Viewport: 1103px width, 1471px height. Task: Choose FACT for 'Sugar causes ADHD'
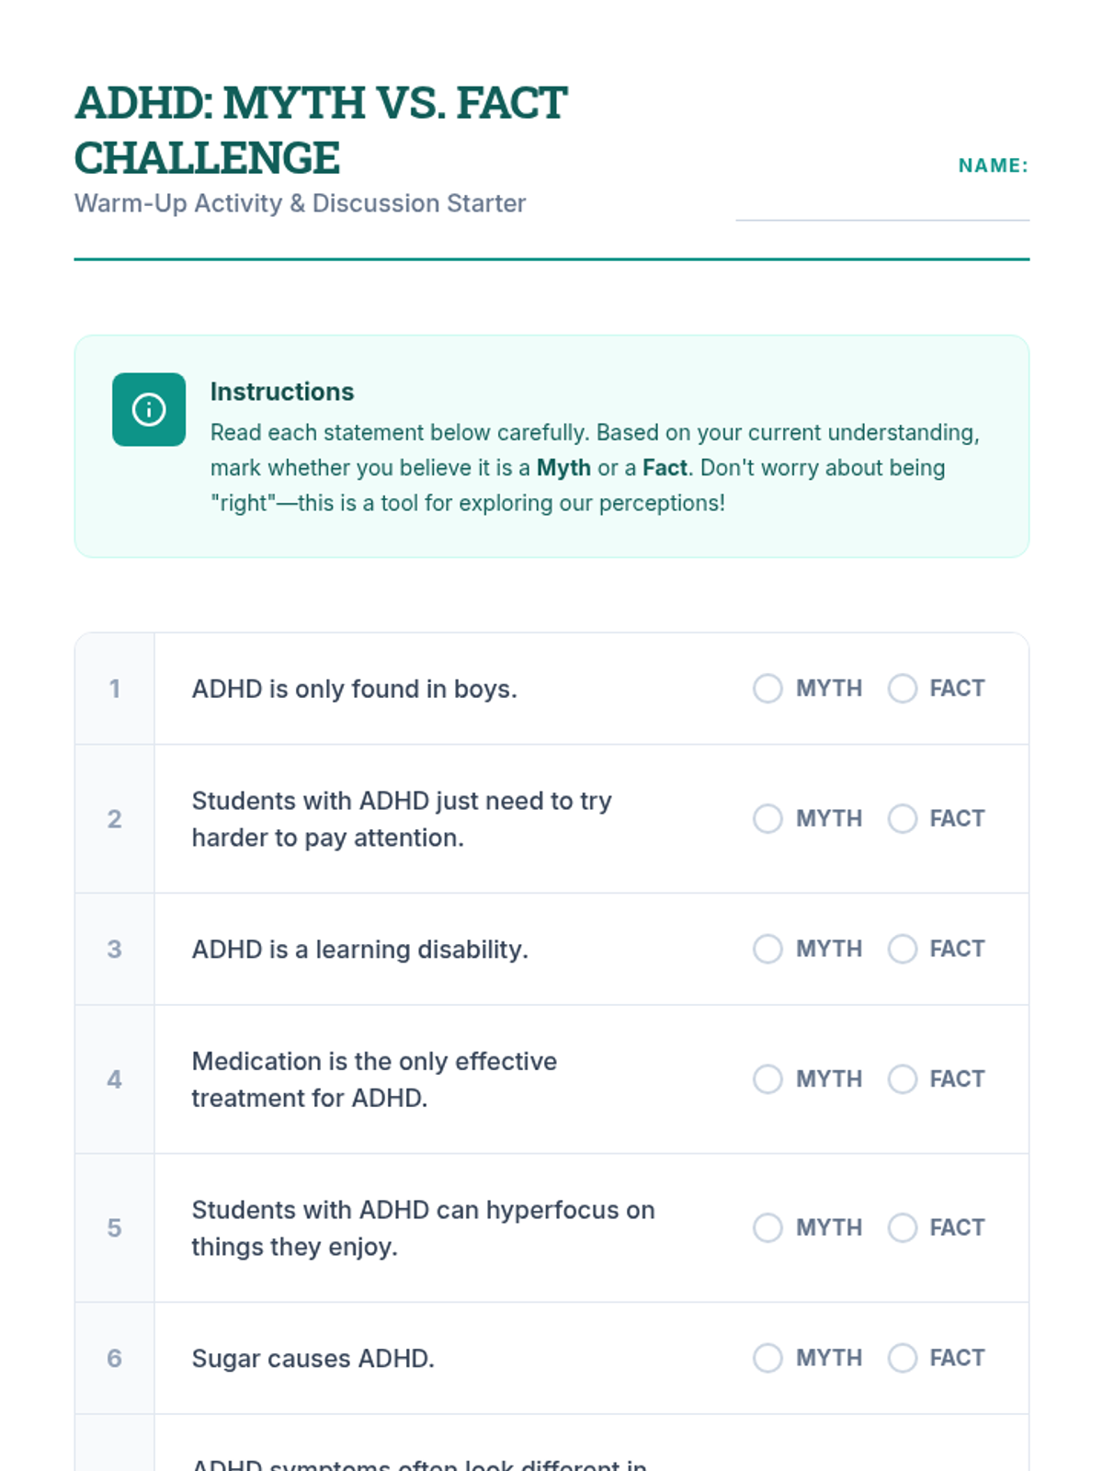pyautogui.click(x=902, y=1358)
